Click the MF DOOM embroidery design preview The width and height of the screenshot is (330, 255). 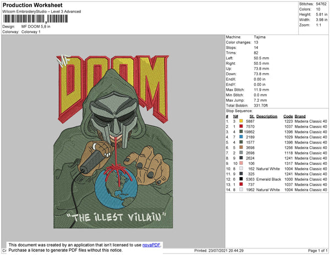tap(113, 141)
